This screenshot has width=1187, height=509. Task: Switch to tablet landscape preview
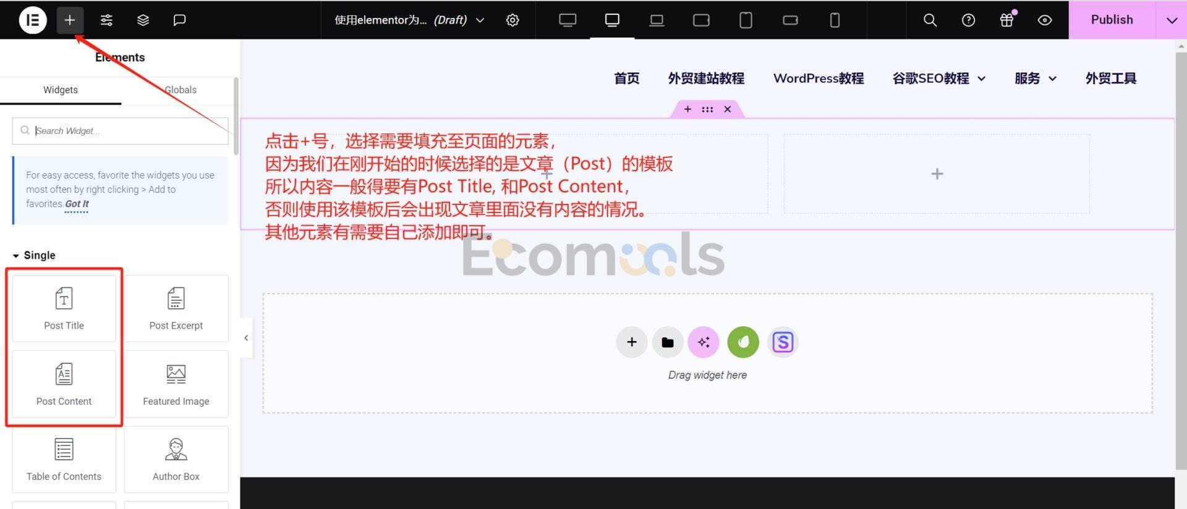pyautogui.click(x=701, y=20)
